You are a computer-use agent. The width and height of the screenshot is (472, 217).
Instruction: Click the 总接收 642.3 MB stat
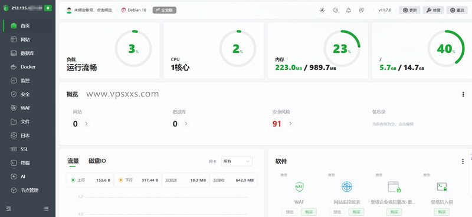click(234, 180)
